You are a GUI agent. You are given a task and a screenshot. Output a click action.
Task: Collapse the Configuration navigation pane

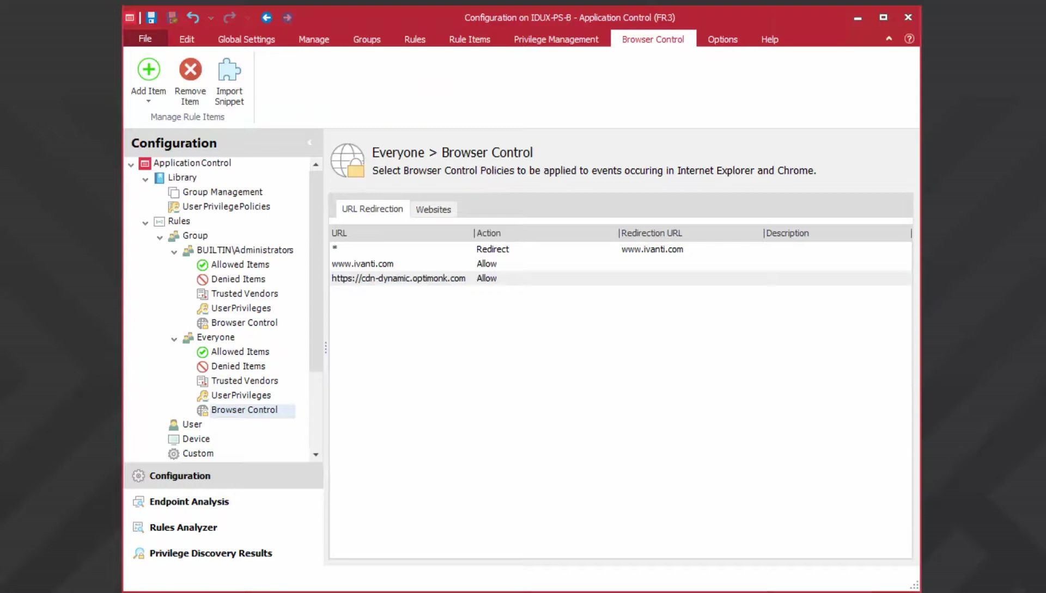point(309,143)
